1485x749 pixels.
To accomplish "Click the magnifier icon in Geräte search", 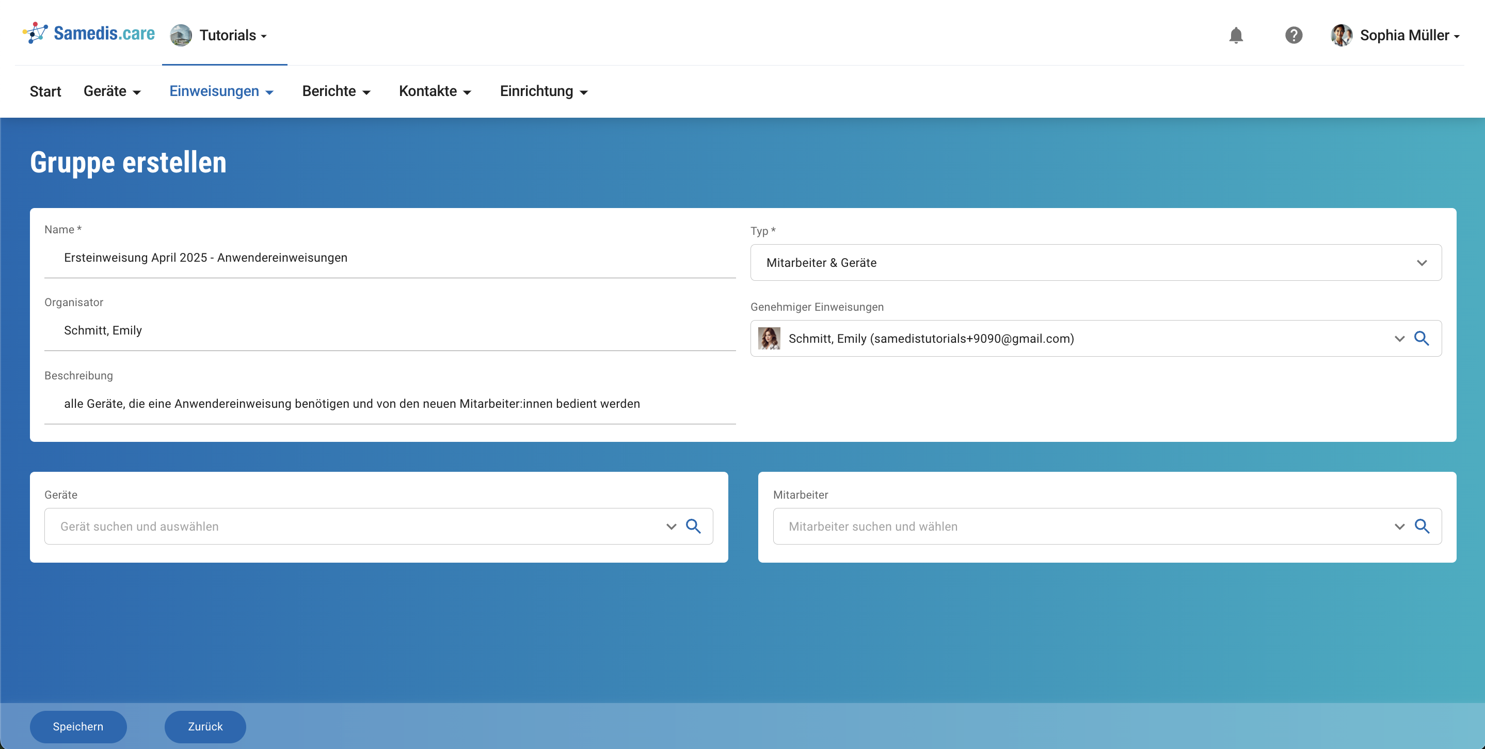I will pos(693,526).
